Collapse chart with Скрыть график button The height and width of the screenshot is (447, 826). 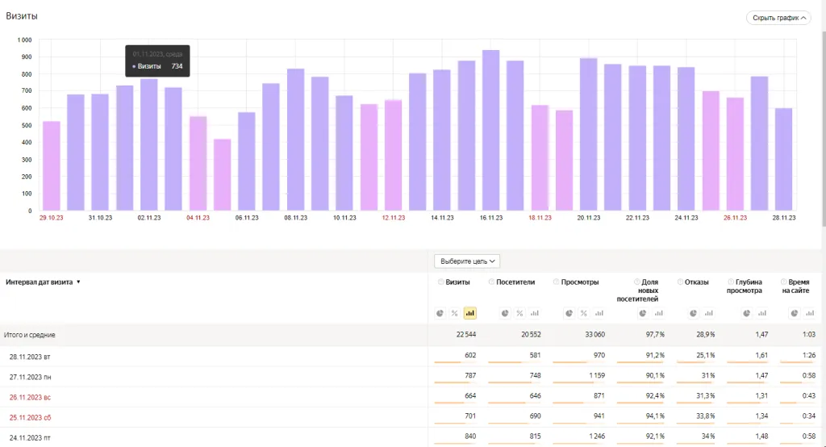[x=778, y=18]
